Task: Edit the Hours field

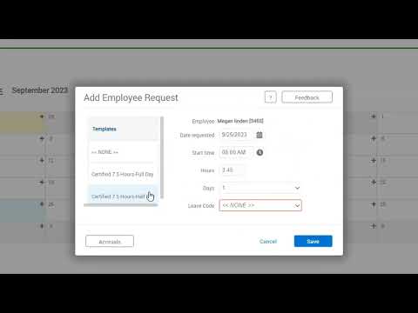Action: [x=233, y=170]
